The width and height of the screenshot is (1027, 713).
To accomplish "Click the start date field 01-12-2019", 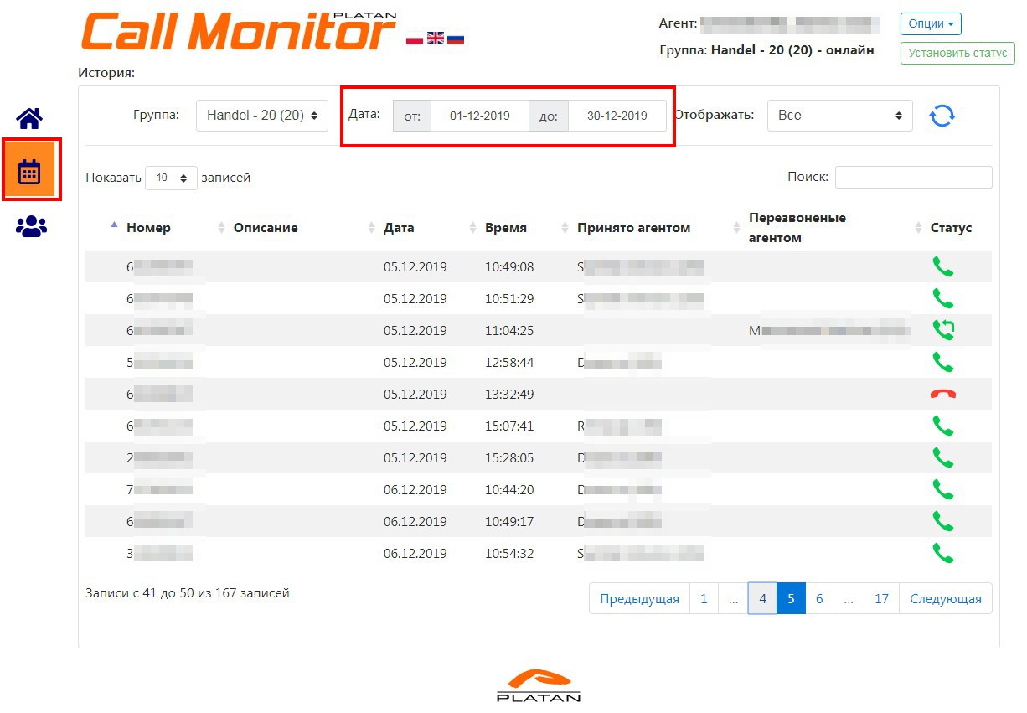I will (480, 116).
